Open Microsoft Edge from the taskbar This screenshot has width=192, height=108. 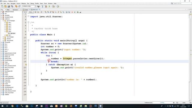click(x=17, y=106)
